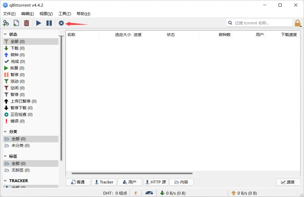The image size is (304, 197).
Task: Select the 完成 (0) status filter
Action: (31, 61)
